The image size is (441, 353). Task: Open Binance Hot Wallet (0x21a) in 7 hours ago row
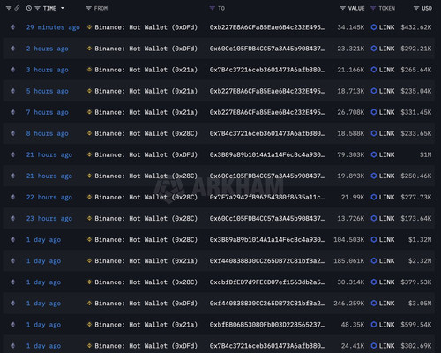pos(146,112)
